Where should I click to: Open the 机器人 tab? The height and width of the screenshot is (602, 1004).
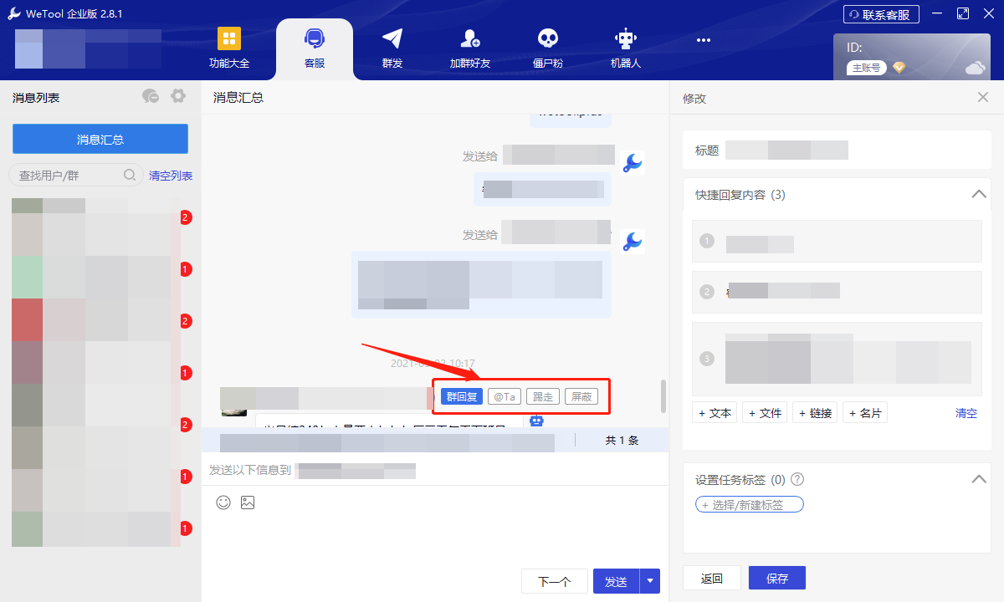coord(625,48)
